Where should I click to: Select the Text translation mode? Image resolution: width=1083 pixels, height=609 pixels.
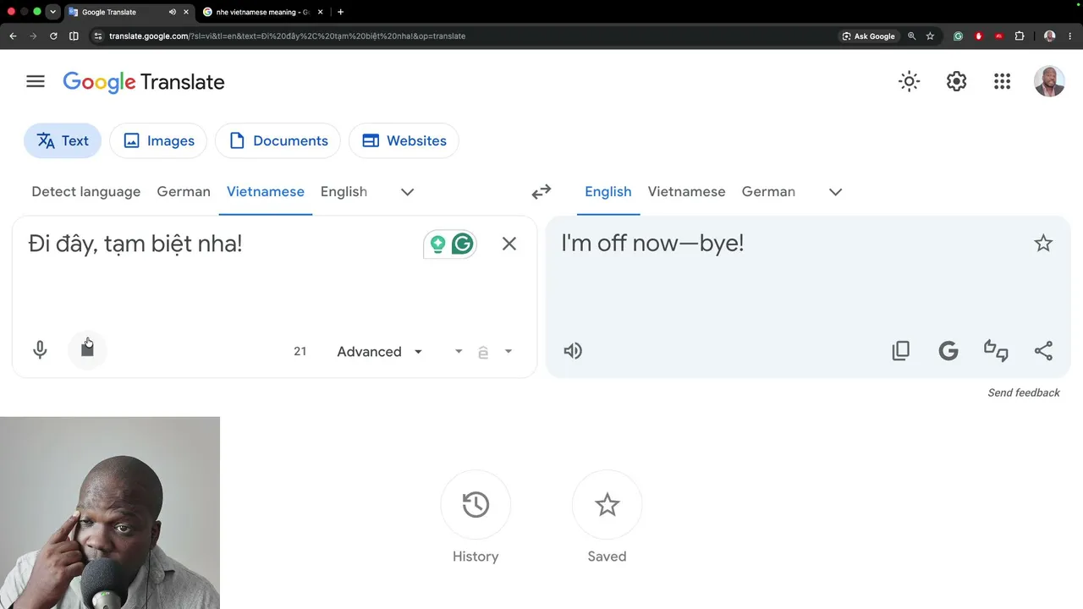63,140
